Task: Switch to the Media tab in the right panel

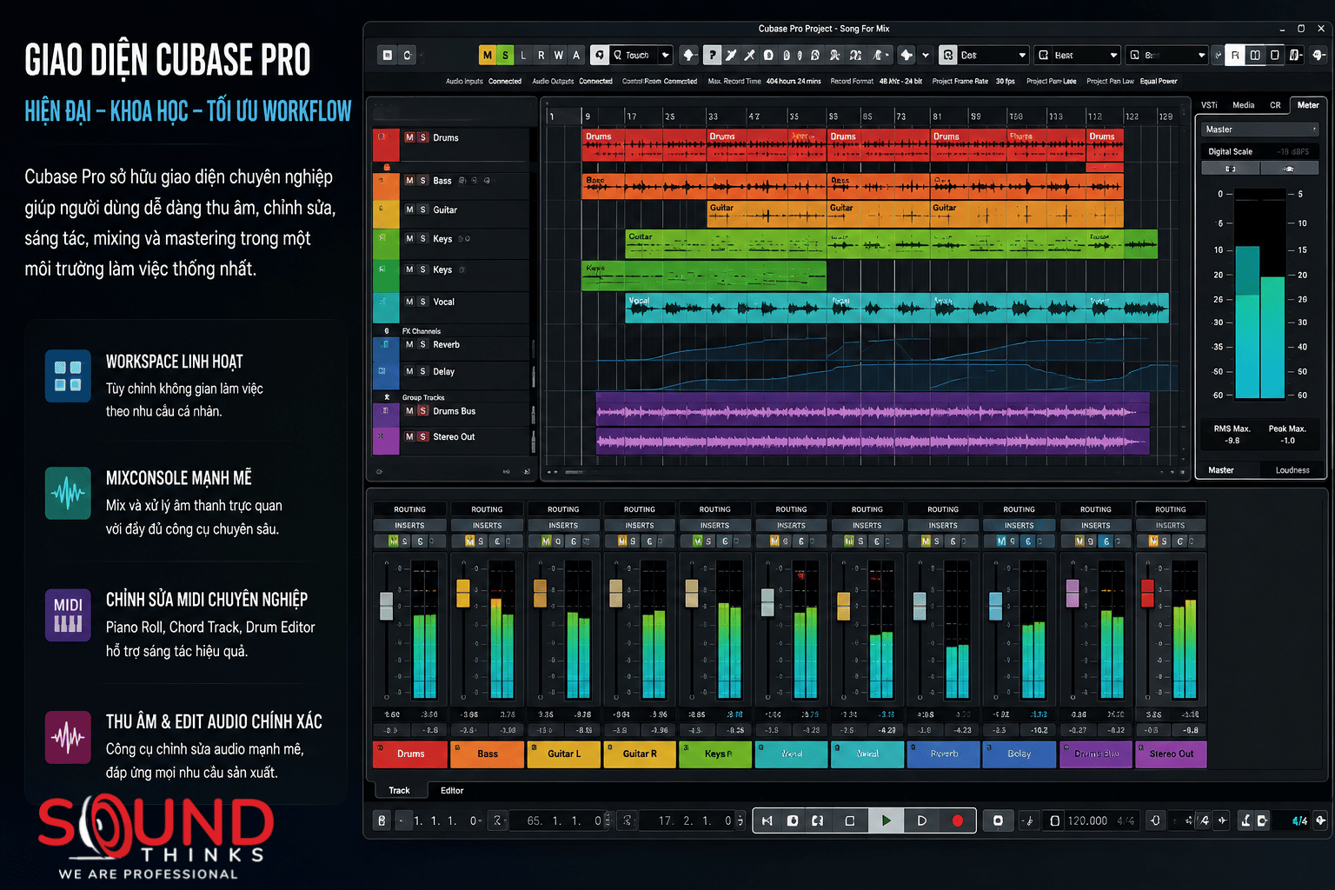Action: point(1243,105)
